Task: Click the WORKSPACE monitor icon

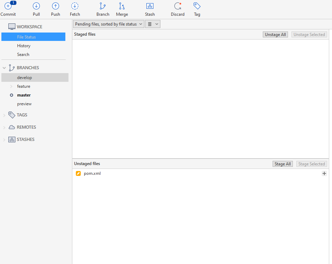Action: (12, 27)
